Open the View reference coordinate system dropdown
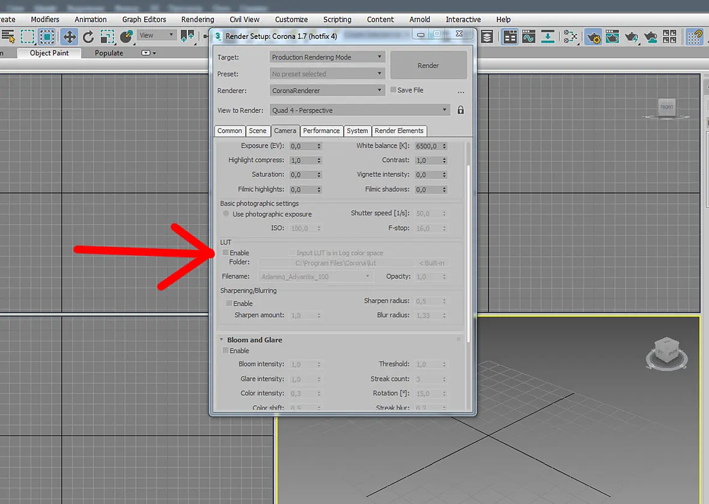709x504 pixels. tap(156, 35)
